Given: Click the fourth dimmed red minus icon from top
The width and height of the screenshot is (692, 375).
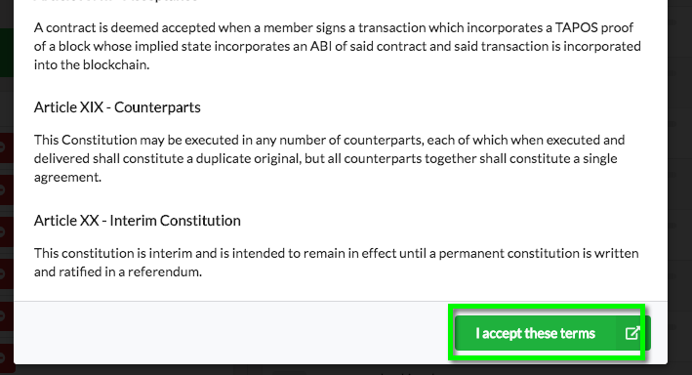Looking at the screenshot, I should (2, 273).
